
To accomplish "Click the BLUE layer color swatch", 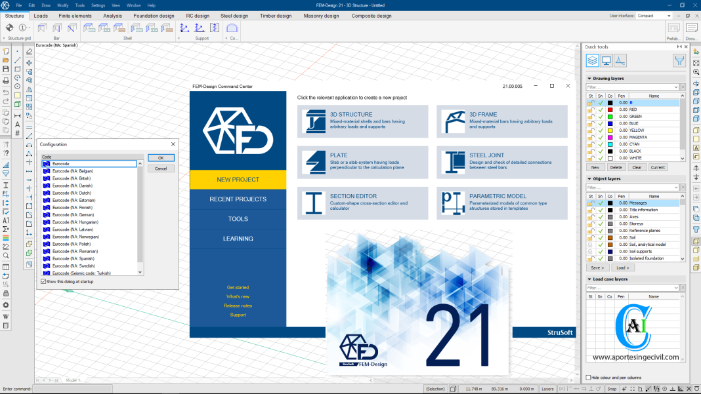I will click(x=610, y=123).
